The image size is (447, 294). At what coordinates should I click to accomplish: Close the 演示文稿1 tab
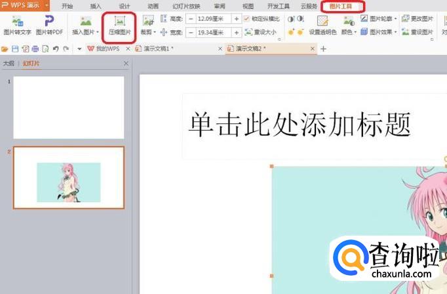coord(220,49)
